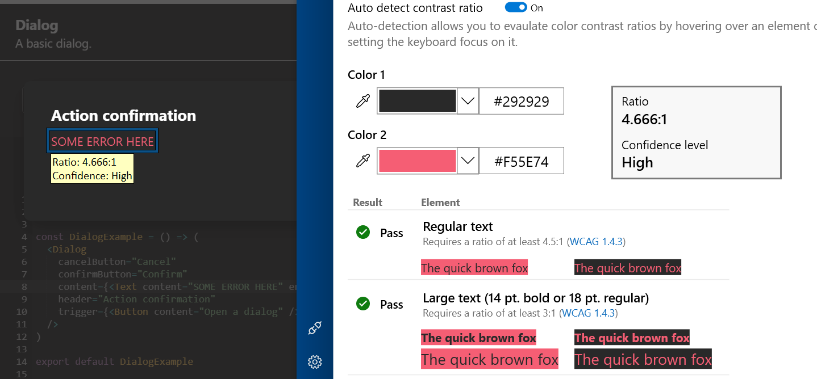Click the cancelButton="Cancel" code line
817x379 pixels.
tap(117, 262)
